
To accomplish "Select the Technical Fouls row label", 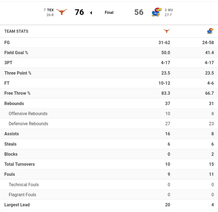I will tap(24, 185).
